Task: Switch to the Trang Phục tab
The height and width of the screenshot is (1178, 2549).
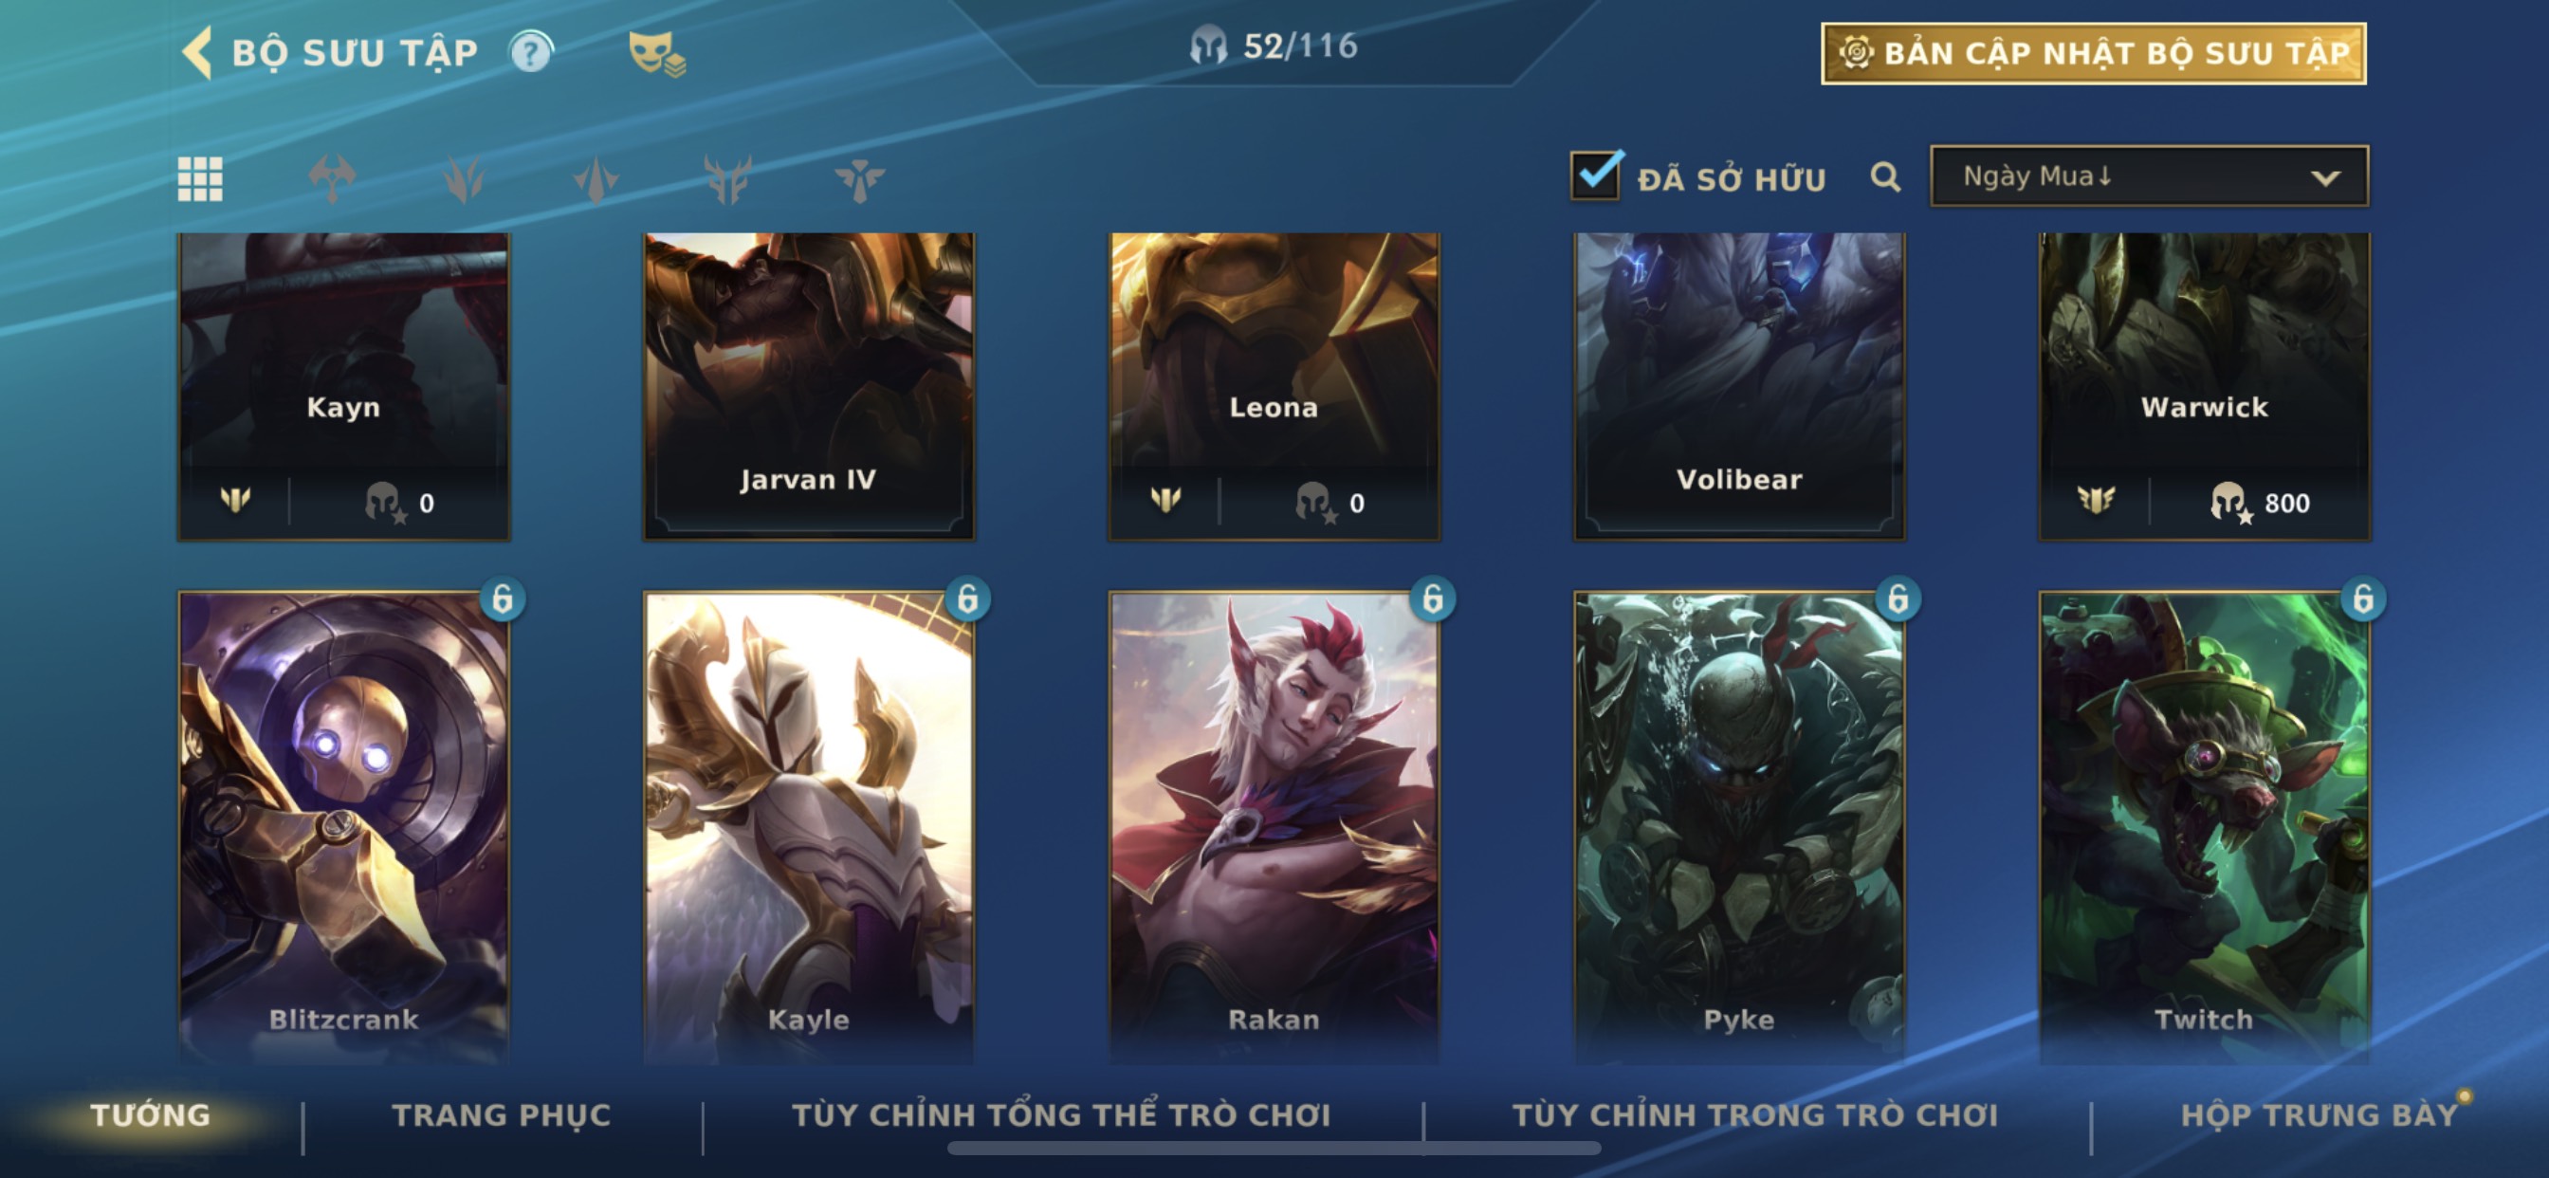Action: point(502,1115)
